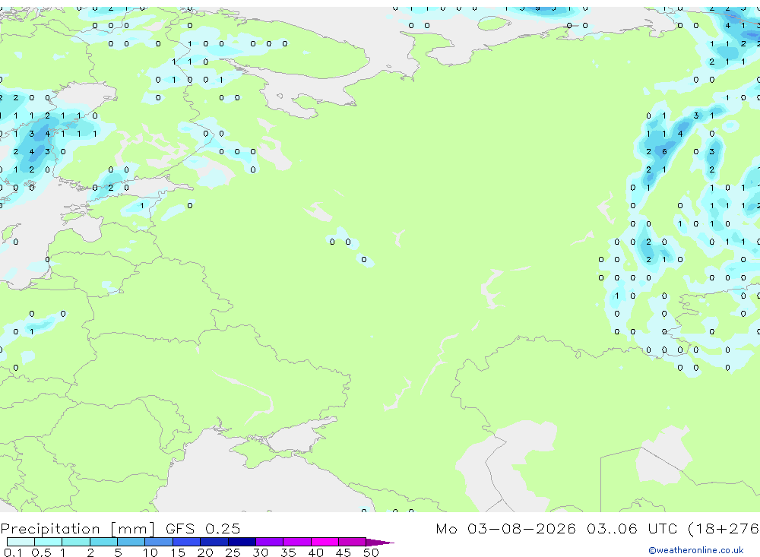Screen dimensions: 760x557
Task: Click the above-50 legend arrow tip
Action: 380,542
